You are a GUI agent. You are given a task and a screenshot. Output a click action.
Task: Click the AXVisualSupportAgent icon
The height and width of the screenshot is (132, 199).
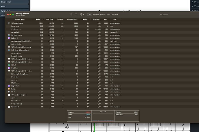[9, 95]
